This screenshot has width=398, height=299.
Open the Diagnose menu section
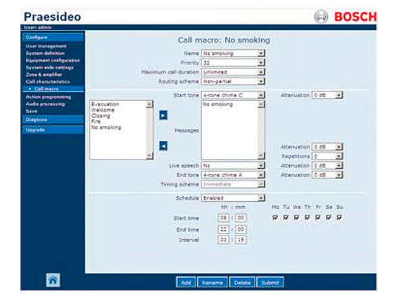click(x=53, y=120)
